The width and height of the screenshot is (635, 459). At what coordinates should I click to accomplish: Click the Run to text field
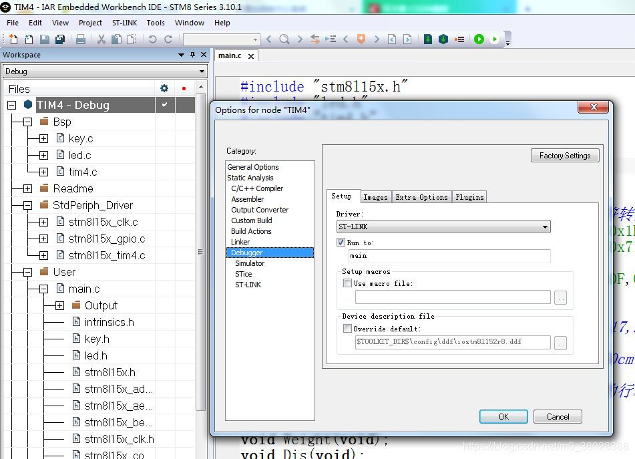click(x=449, y=256)
